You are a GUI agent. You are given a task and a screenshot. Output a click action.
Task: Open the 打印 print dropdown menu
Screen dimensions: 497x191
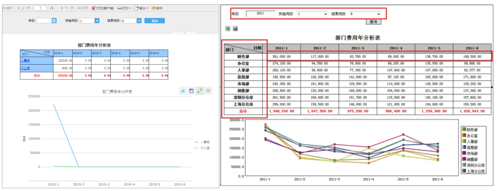pos(124,8)
